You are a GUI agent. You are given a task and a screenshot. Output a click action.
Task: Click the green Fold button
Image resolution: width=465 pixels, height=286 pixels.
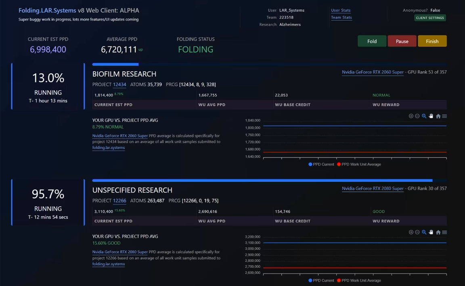pyautogui.click(x=371, y=41)
